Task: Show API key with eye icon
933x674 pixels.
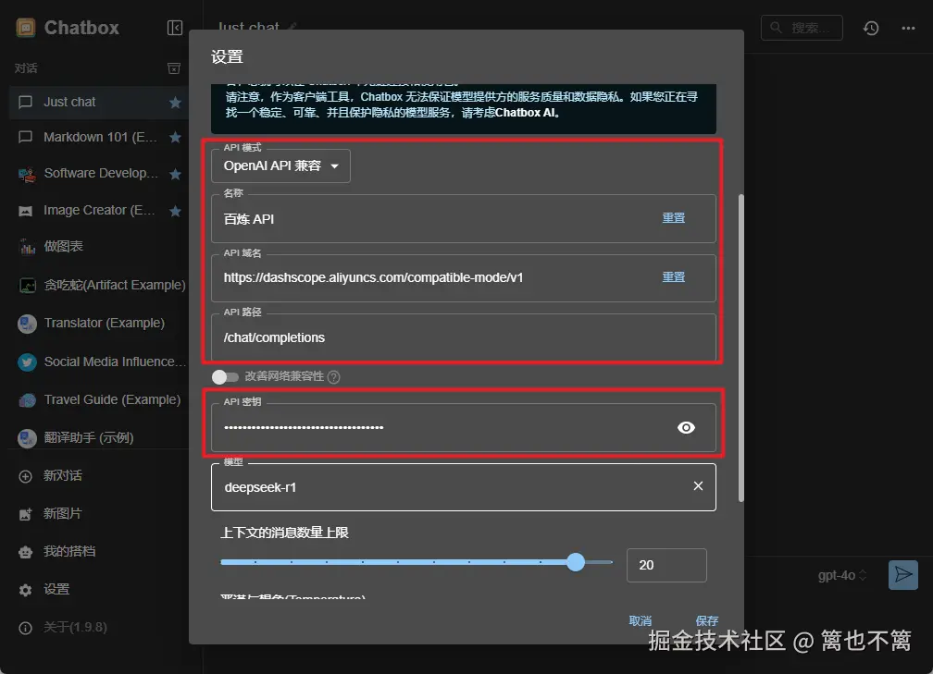Action: [x=686, y=428]
